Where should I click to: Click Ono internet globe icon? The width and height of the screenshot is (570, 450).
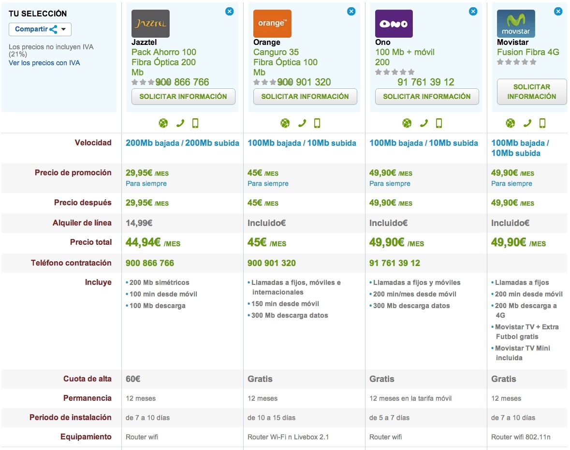[407, 124]
